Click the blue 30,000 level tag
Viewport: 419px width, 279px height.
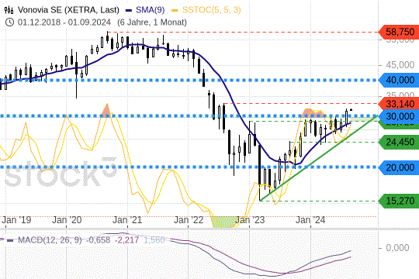tap(399, 116)
